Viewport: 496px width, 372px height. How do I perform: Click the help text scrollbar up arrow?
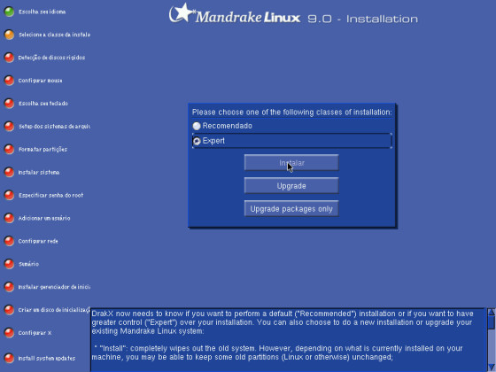(x=491, y=312)
